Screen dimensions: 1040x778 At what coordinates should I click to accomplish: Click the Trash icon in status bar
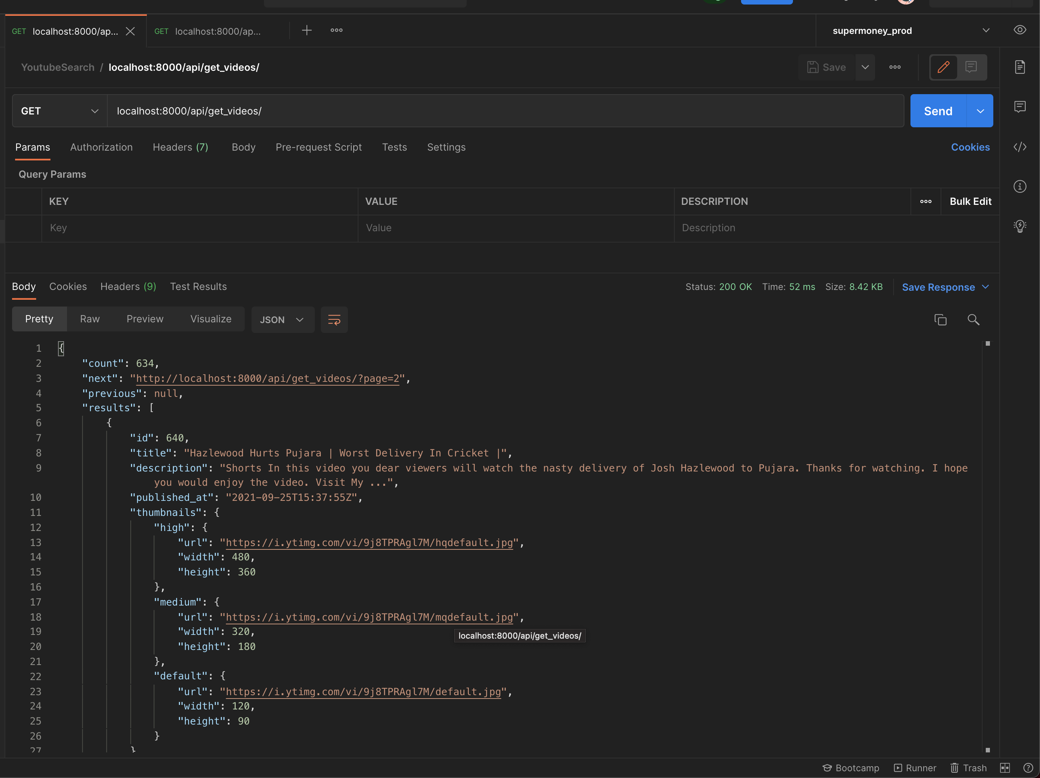[x=968, y=768]
